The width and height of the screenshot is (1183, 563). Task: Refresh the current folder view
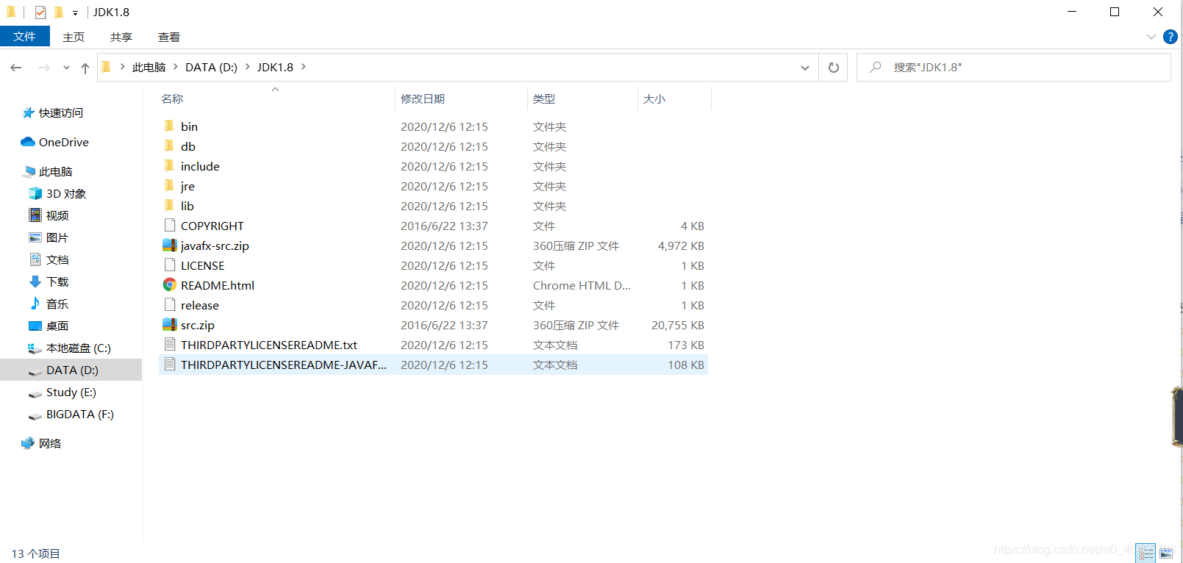tap(834, 67)
